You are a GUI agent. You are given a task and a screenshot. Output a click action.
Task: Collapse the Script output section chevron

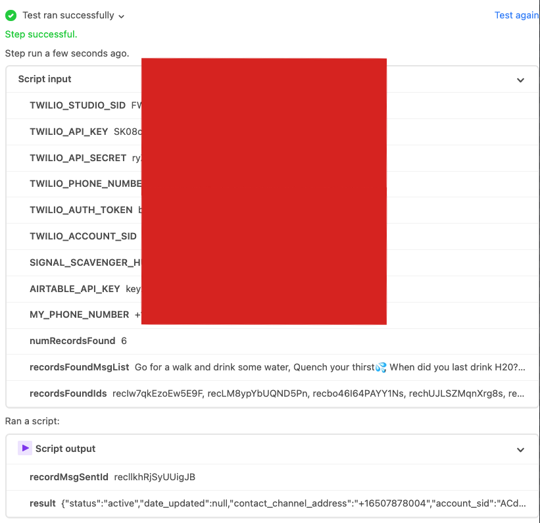520,449
